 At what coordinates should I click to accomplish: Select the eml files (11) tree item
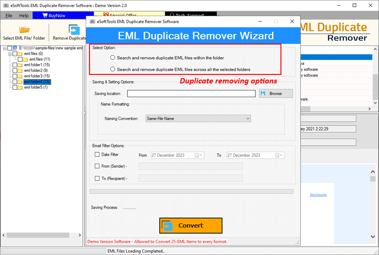pyautogui.click(x=40, y=59)
